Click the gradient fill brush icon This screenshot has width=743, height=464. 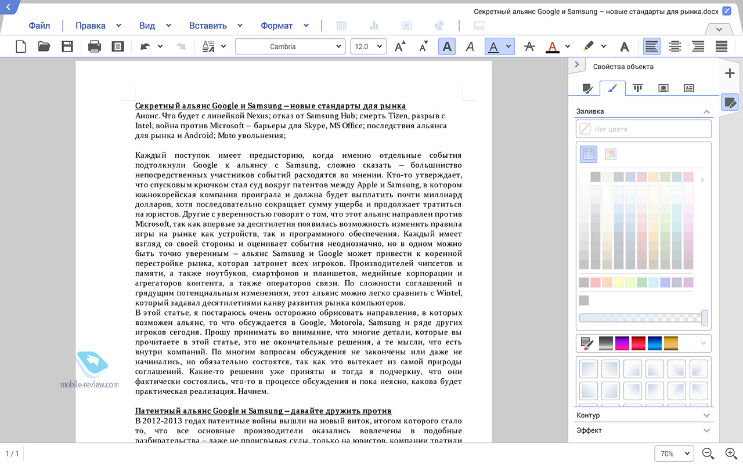pos(587,343)
